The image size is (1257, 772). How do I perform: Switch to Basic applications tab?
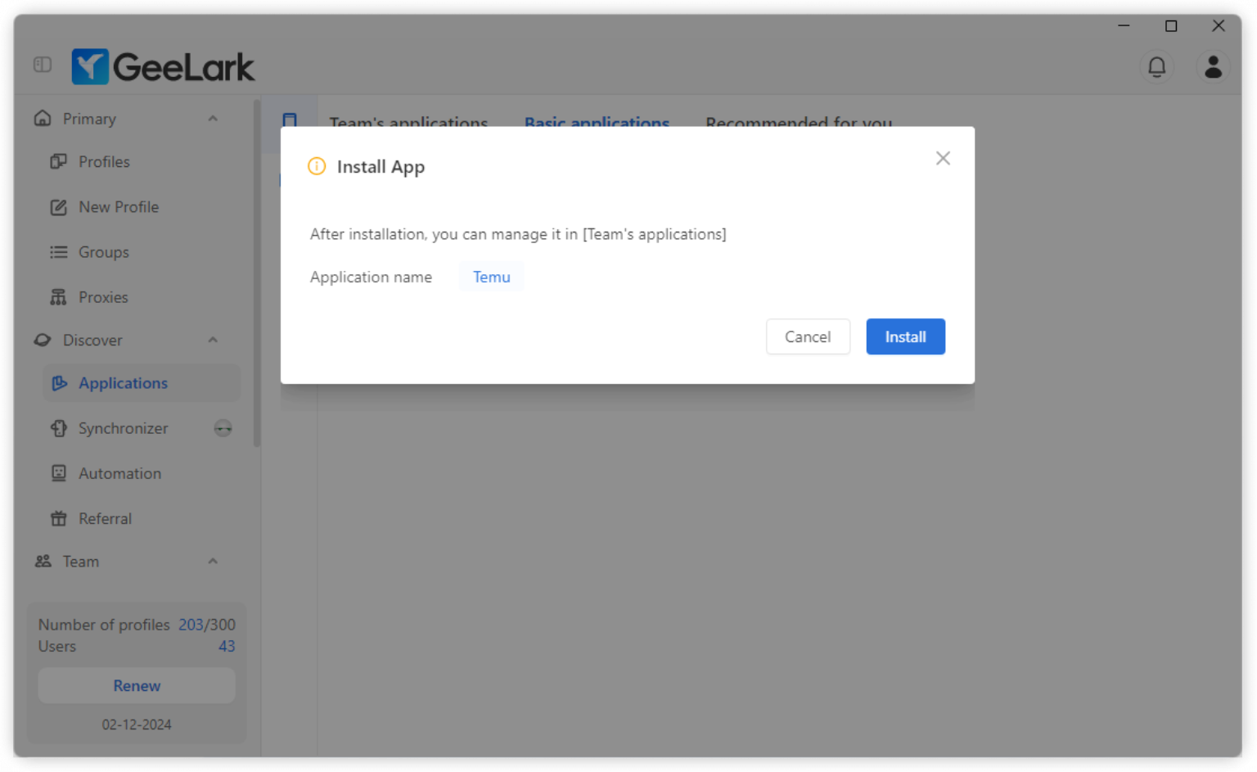pyautogui.click(x=597, y=123)
